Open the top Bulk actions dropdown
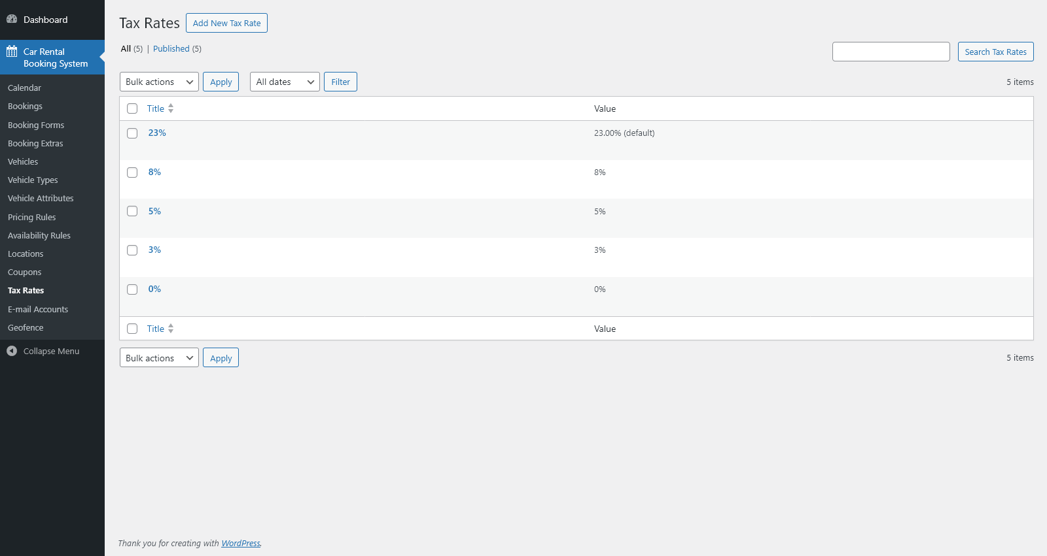 coord(159,82)
